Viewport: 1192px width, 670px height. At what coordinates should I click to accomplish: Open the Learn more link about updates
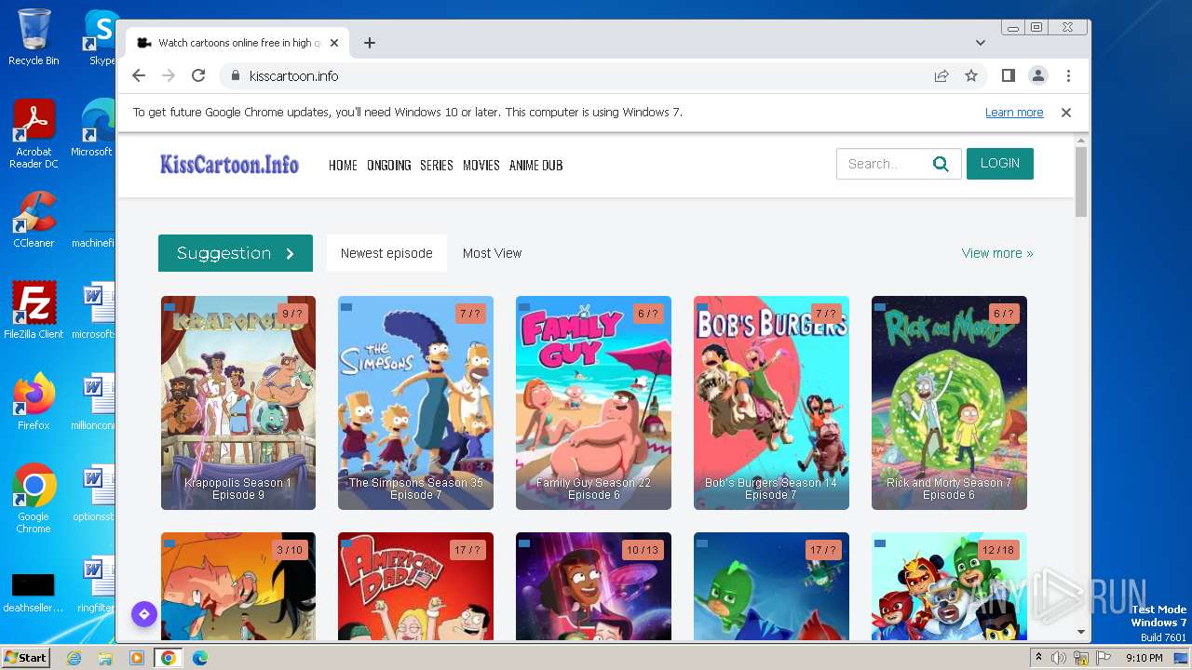1014,113
